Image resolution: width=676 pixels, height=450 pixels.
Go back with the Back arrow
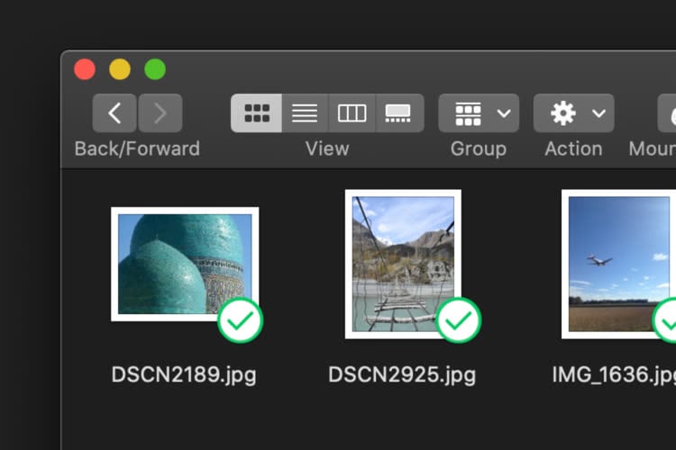coord(114,113)
